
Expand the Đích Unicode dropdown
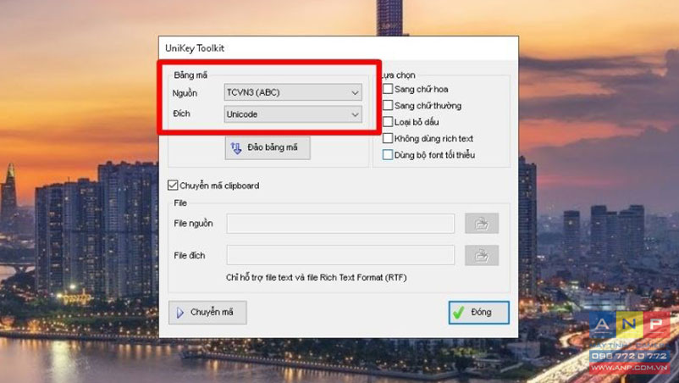click(293, 114)
